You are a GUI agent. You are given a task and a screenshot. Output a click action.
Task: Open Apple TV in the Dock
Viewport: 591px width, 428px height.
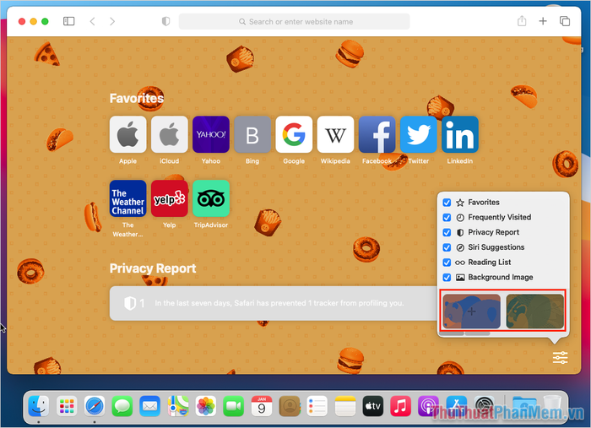[x=373, y=406]
